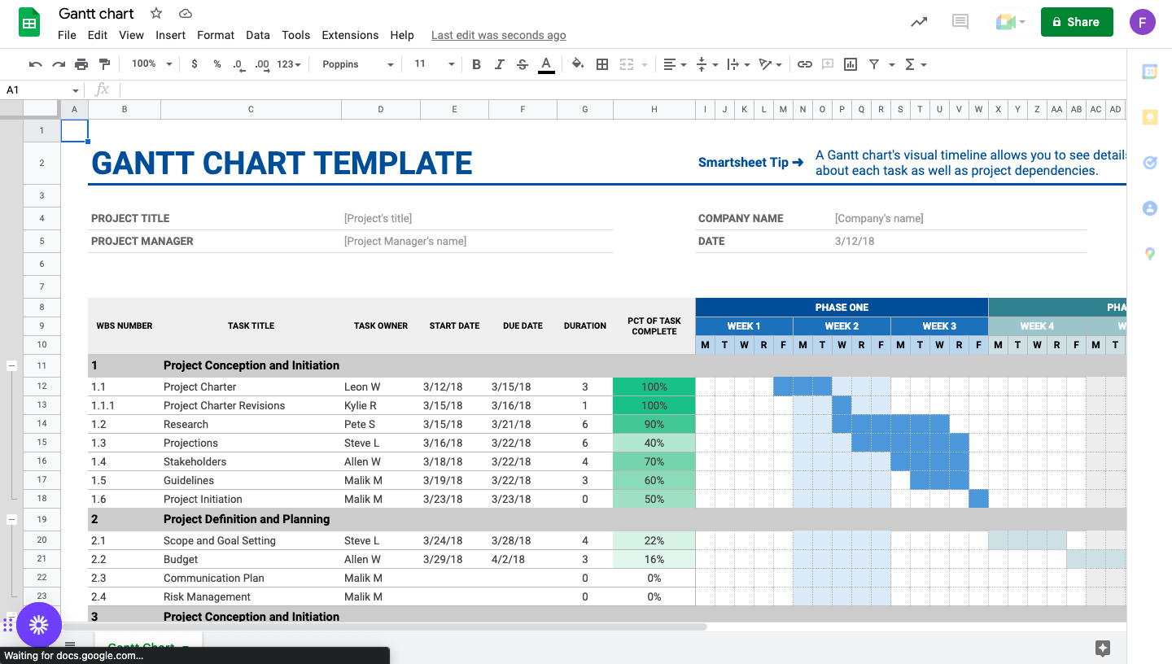The width and height of the screenshot is (1172, 664).
Task: Open the activity dashboard trend icon
Action: tap(919, 22)
